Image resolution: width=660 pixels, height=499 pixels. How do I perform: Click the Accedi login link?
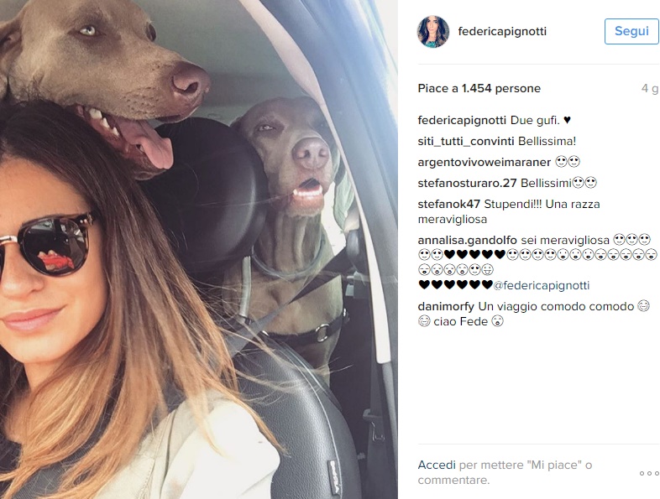437,465
